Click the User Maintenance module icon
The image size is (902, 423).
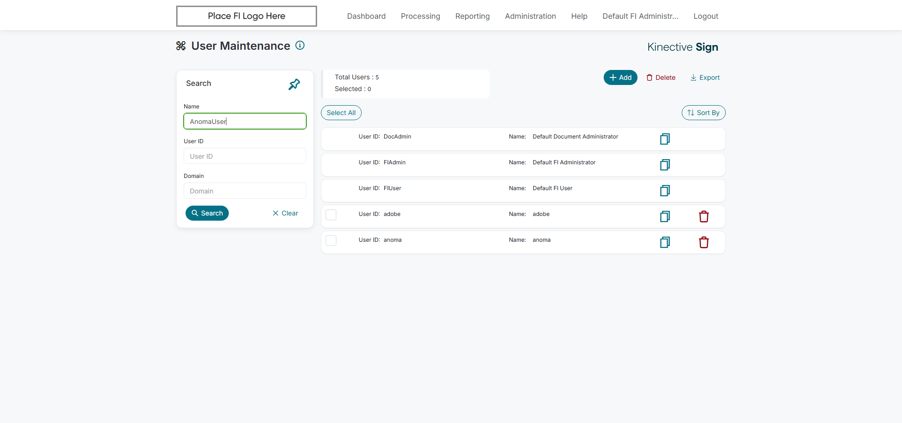(181, 46)
